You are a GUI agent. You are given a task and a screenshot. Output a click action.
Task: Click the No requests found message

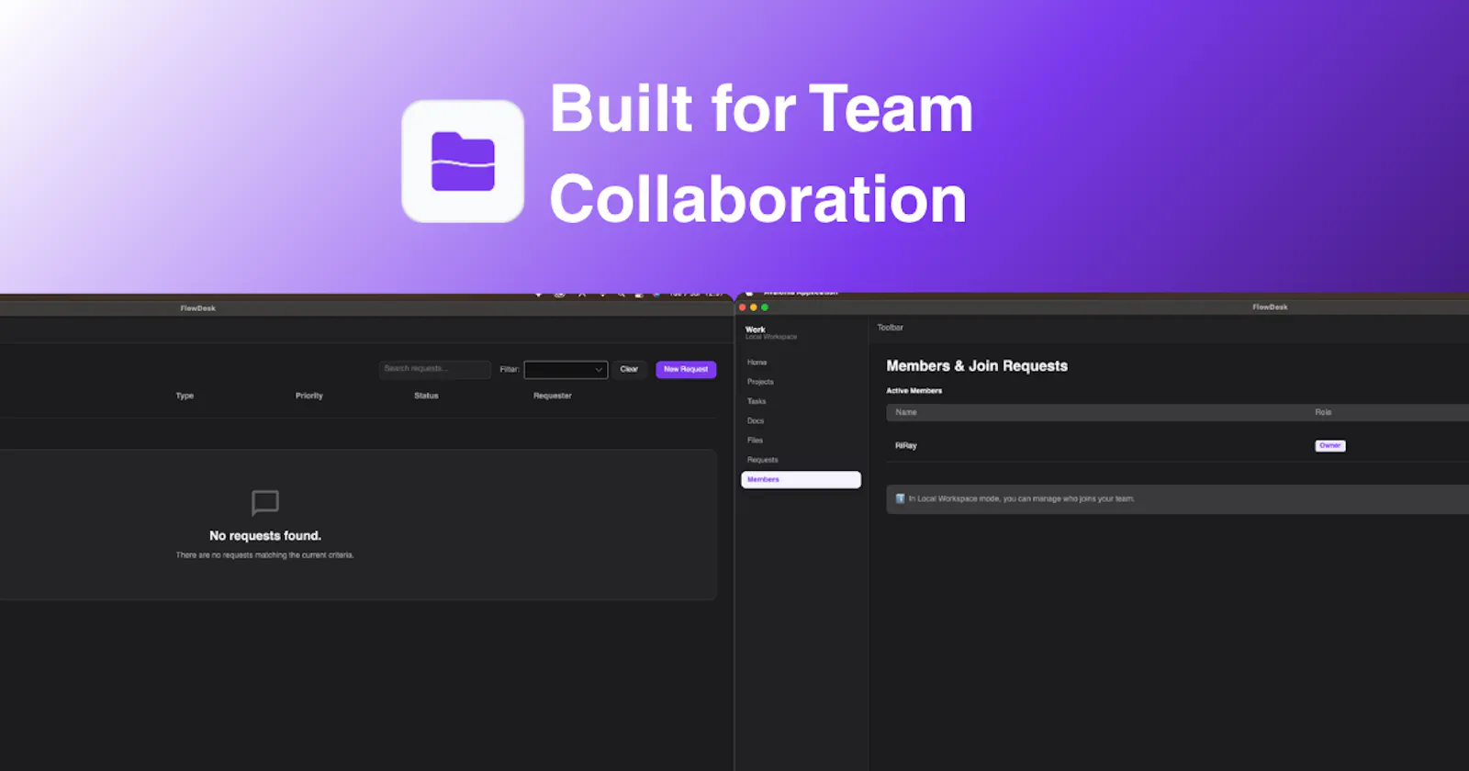[265, 535]
